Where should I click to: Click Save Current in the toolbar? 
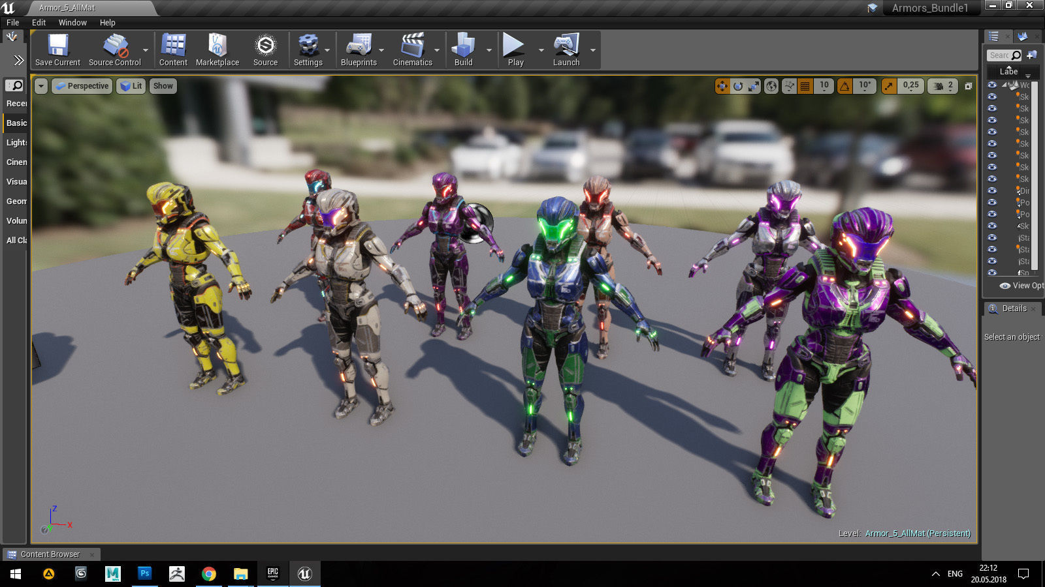pyautogui.click(x=57, y=50)
